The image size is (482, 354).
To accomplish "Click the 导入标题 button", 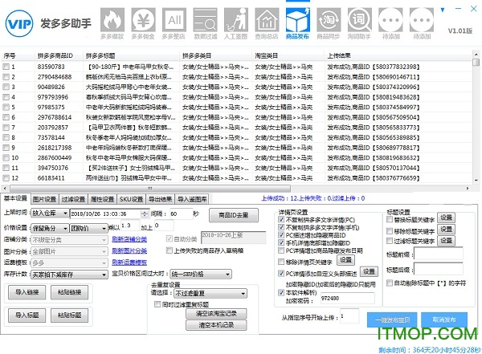I will click(27, 315).
